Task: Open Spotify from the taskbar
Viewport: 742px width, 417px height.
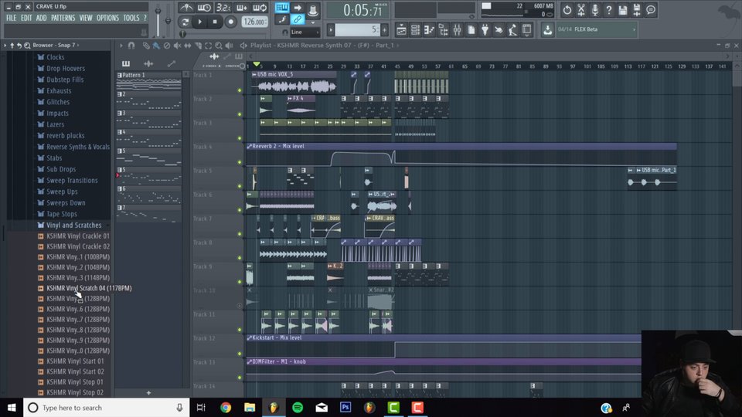Action: click(x=298, y=407)
